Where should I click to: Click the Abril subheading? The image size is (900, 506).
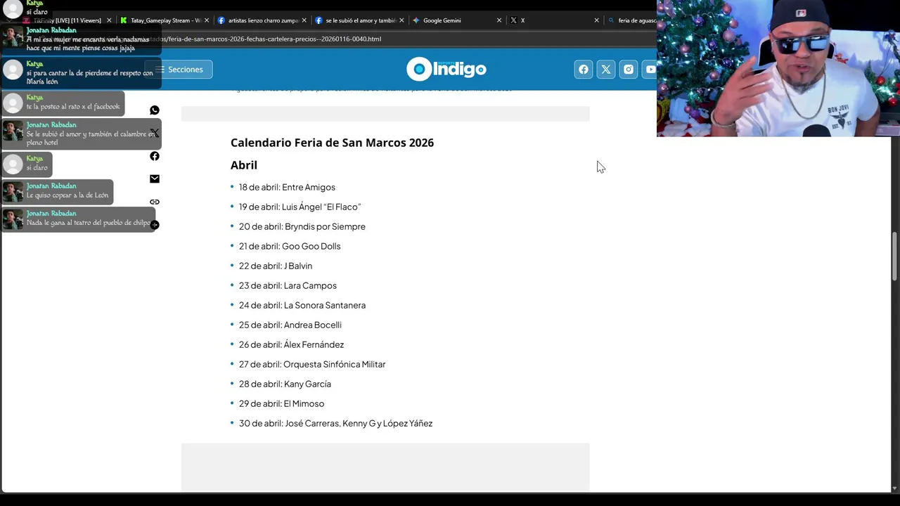click(244, 165)
